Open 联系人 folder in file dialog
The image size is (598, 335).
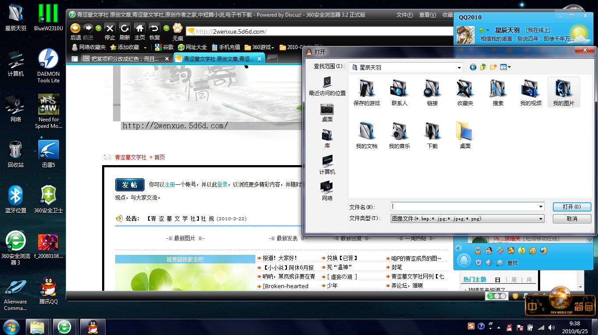point(399,92)
